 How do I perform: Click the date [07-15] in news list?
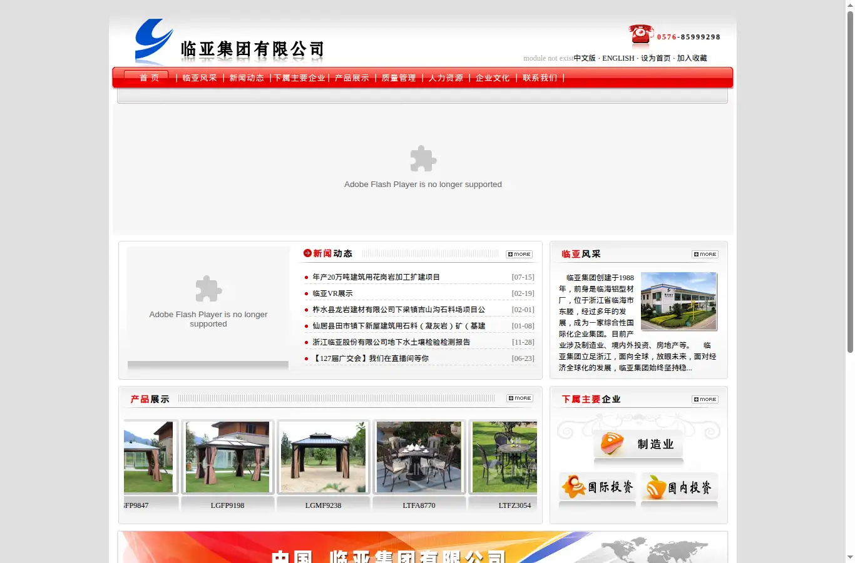click(x=523, y=277)
